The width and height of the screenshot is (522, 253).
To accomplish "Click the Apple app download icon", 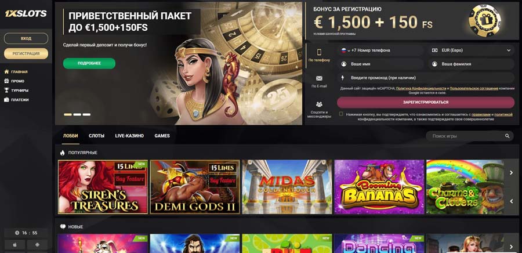I will [x=14, y=245].
